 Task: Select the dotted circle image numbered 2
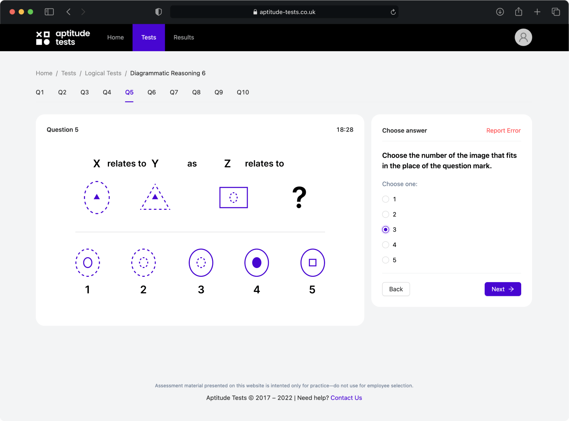(143, 262)
